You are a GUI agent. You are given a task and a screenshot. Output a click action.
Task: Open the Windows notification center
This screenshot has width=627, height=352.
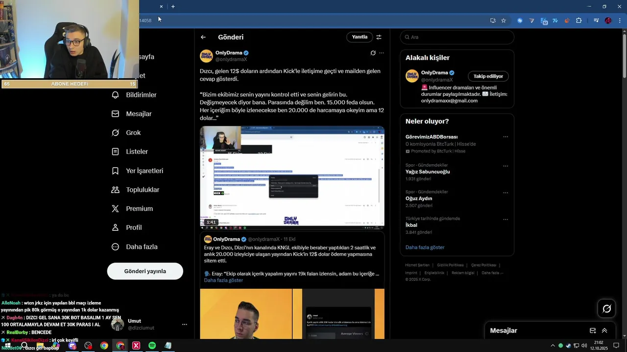coord(616,346)
